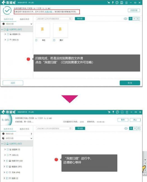Toggle the eye preview icon in scan-complete window
147x182 pixels.
click(125, 19)
